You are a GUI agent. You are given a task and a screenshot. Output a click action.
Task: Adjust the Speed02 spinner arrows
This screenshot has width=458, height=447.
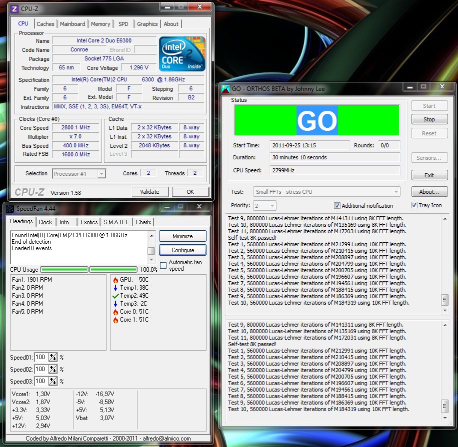pos(53,369)
